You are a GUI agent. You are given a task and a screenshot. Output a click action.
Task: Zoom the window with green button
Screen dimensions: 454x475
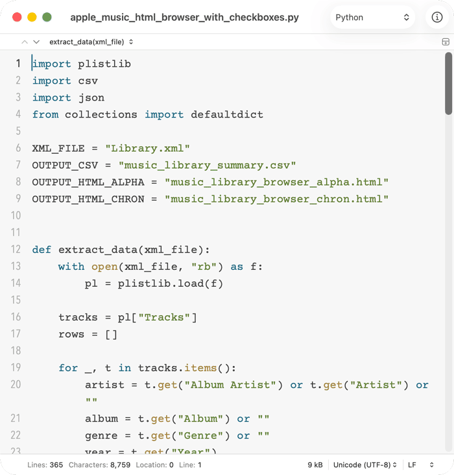(47, 17)
